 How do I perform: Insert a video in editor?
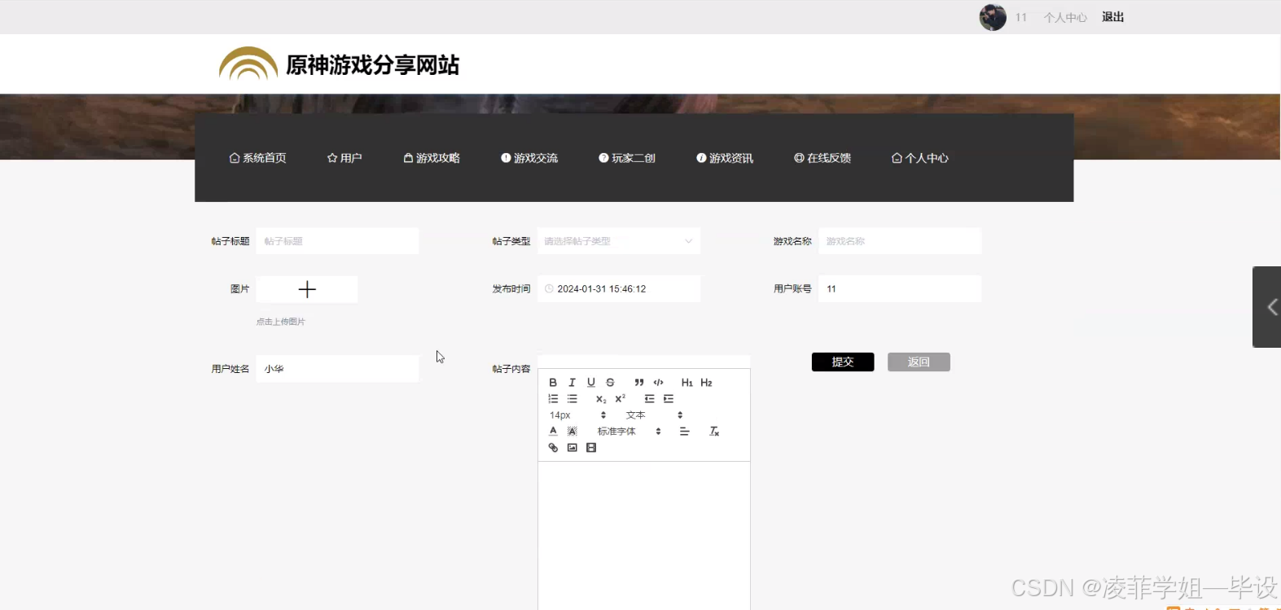pos(591,448)
